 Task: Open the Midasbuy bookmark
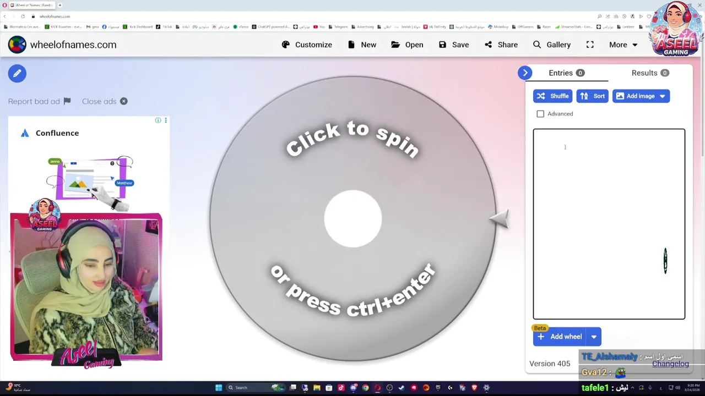[498, 26]
